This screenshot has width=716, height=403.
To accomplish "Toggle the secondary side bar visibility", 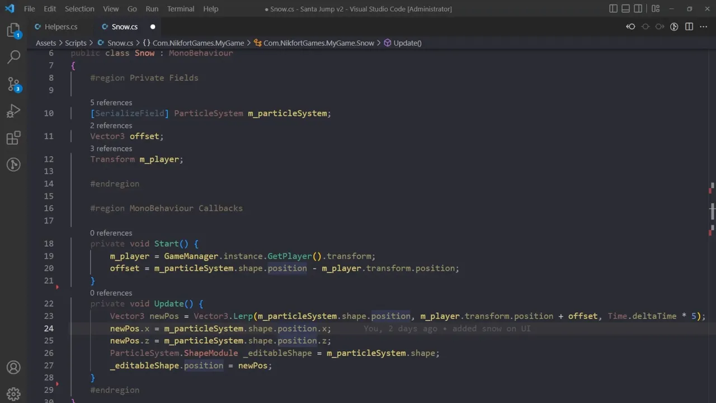I will [638, 9].
